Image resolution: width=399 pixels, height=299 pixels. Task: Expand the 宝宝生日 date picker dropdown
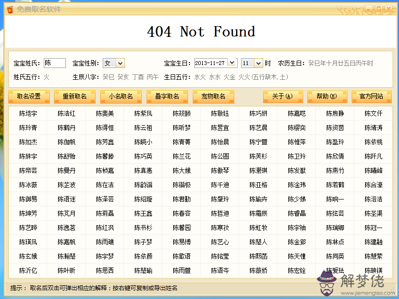click(232, 63)
